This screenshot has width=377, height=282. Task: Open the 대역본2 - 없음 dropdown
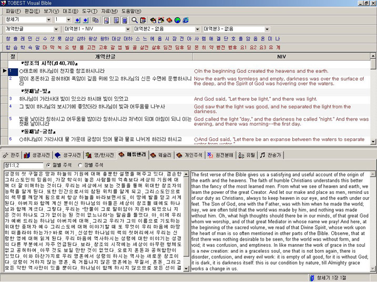(x=197, y=29)
